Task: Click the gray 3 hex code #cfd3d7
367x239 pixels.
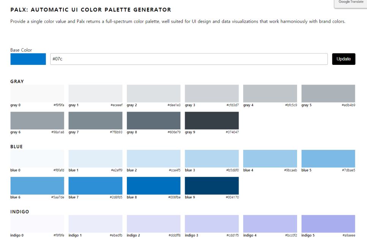Action: tap(233, 105)
